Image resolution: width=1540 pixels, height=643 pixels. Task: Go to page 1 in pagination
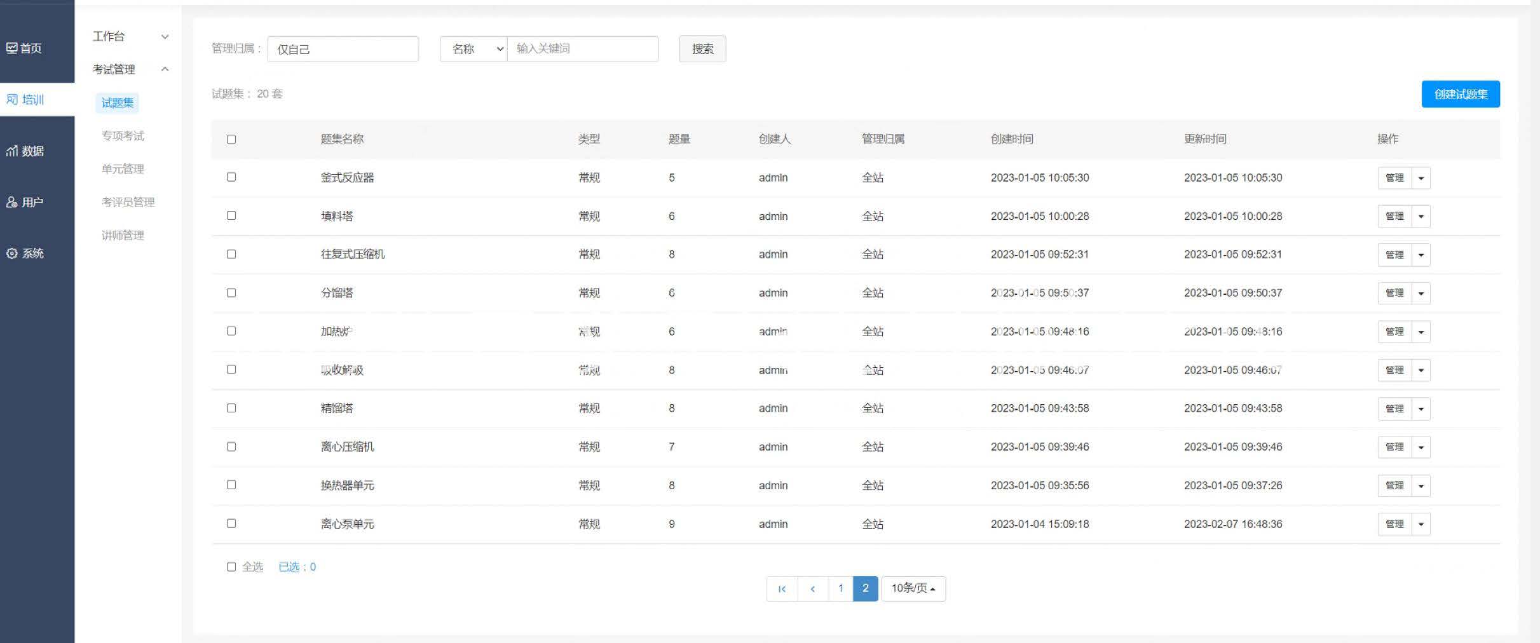[840, 588]
